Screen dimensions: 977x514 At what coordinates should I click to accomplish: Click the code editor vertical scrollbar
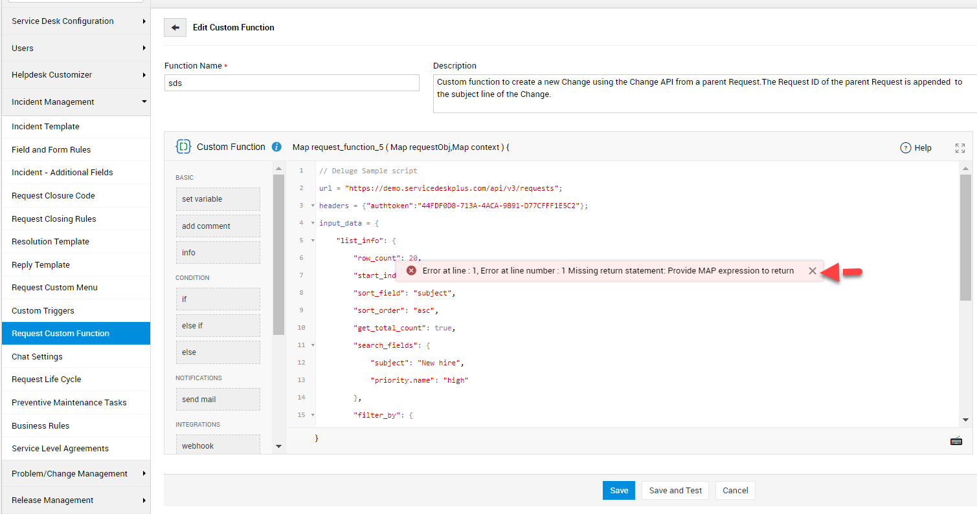coord(965,239)
